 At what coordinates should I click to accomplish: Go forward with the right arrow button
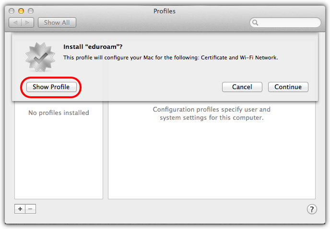[27, 23]
